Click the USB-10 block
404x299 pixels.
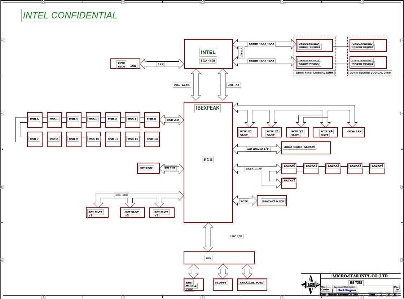(x=93, y=139)
